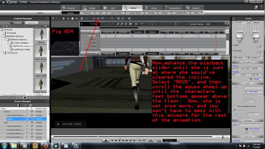Collapse the Avatar group in Scene Manager
The width and height of the screenshot is (265, 149).
click(x=2, y=112)
